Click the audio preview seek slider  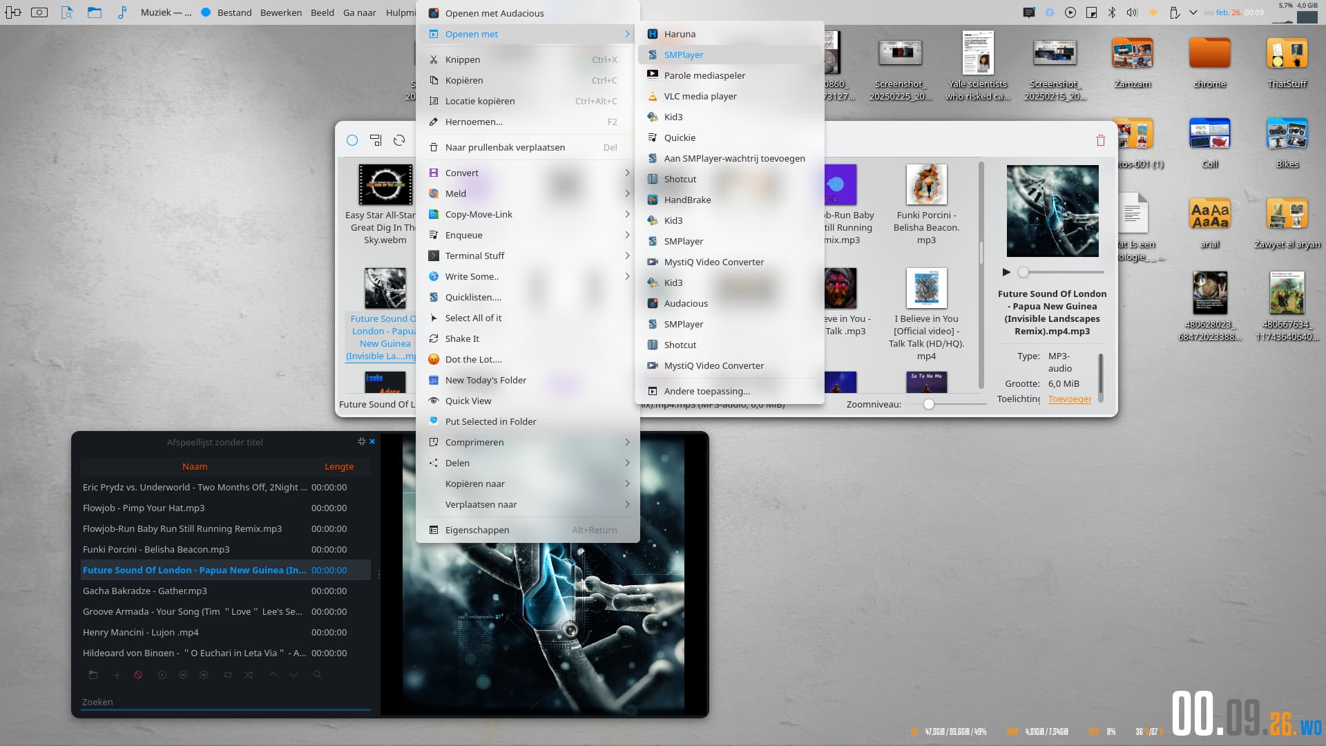(x=1061, y=272)
